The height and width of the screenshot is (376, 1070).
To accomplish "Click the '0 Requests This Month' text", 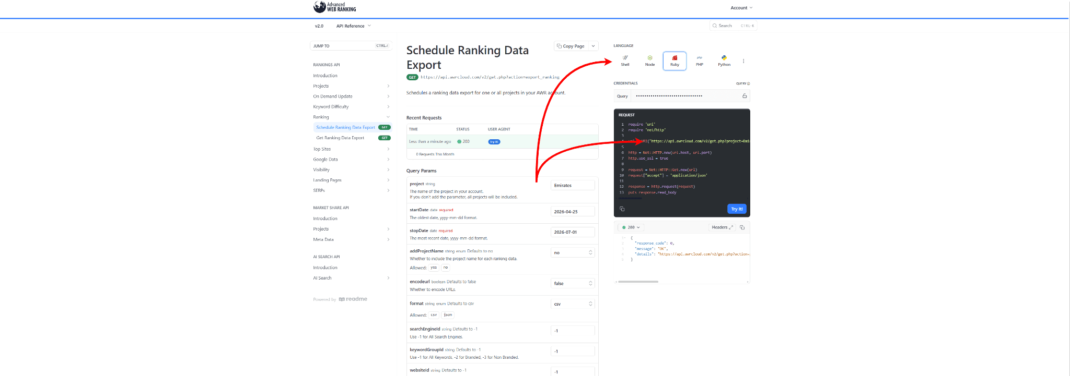I will pyautogui.click(x=435, y=154).
